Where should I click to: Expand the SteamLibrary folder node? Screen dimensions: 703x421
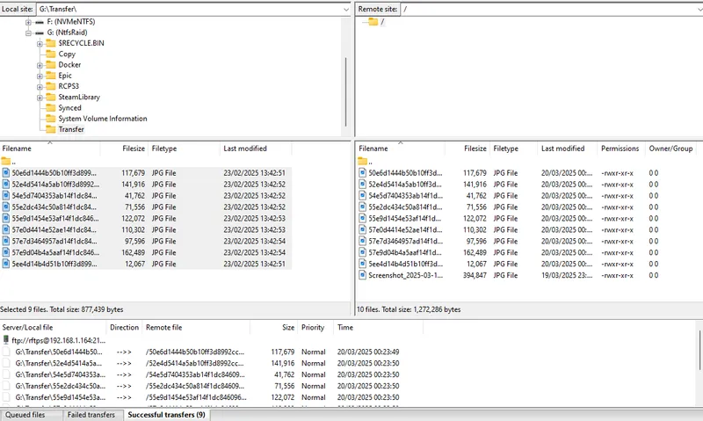point(40,98)
